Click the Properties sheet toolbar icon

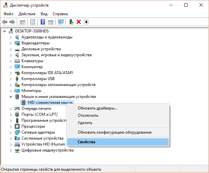pyautogui.click(x=33, y=22)
